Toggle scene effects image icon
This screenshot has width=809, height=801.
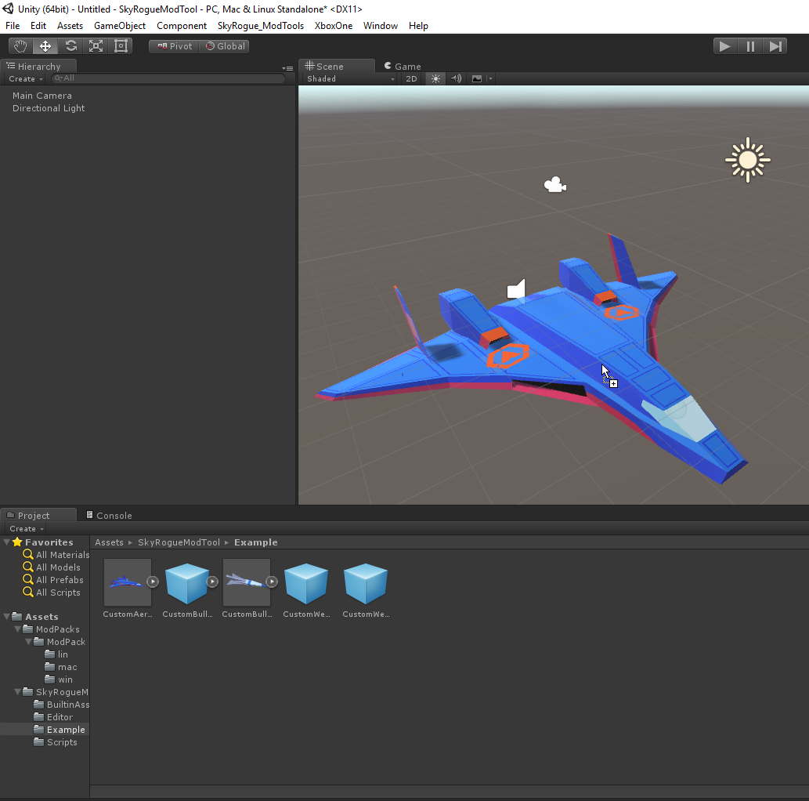[477, 79]
